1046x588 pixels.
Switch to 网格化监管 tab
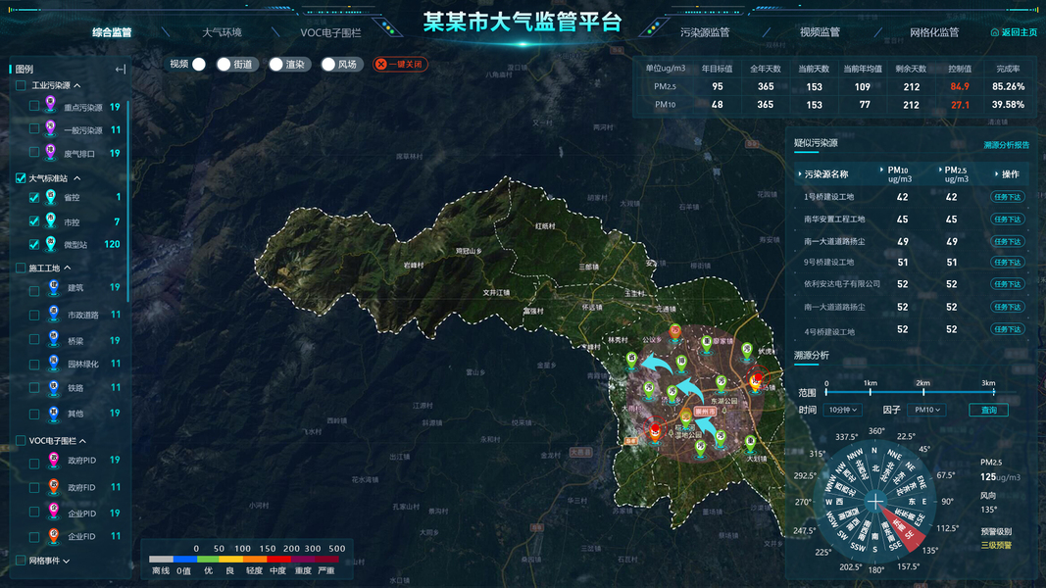tap(934, 32)
